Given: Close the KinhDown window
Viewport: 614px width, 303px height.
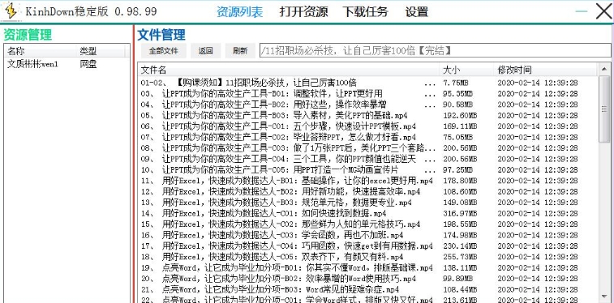Looking at the screenshot, I should 603,11.
